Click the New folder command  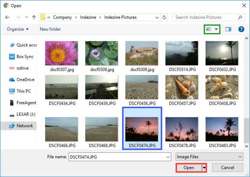coord(50,29)
